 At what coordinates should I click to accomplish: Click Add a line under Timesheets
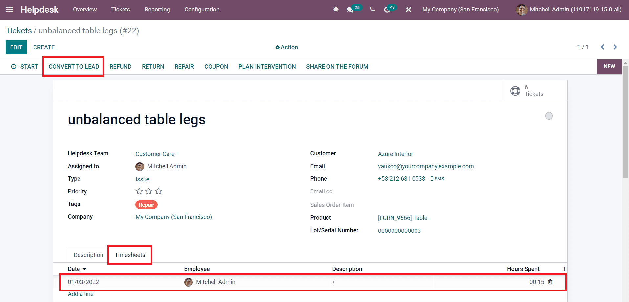(80, 294)
